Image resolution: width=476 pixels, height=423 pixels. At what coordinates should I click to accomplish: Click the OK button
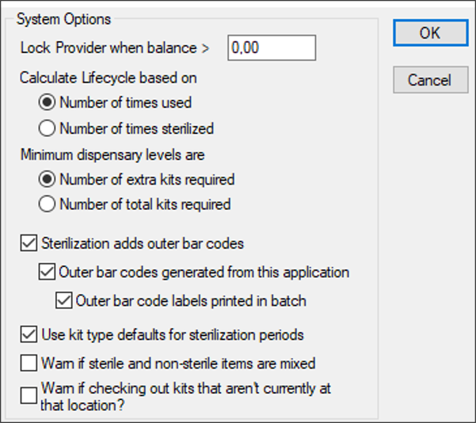[429, 33]
